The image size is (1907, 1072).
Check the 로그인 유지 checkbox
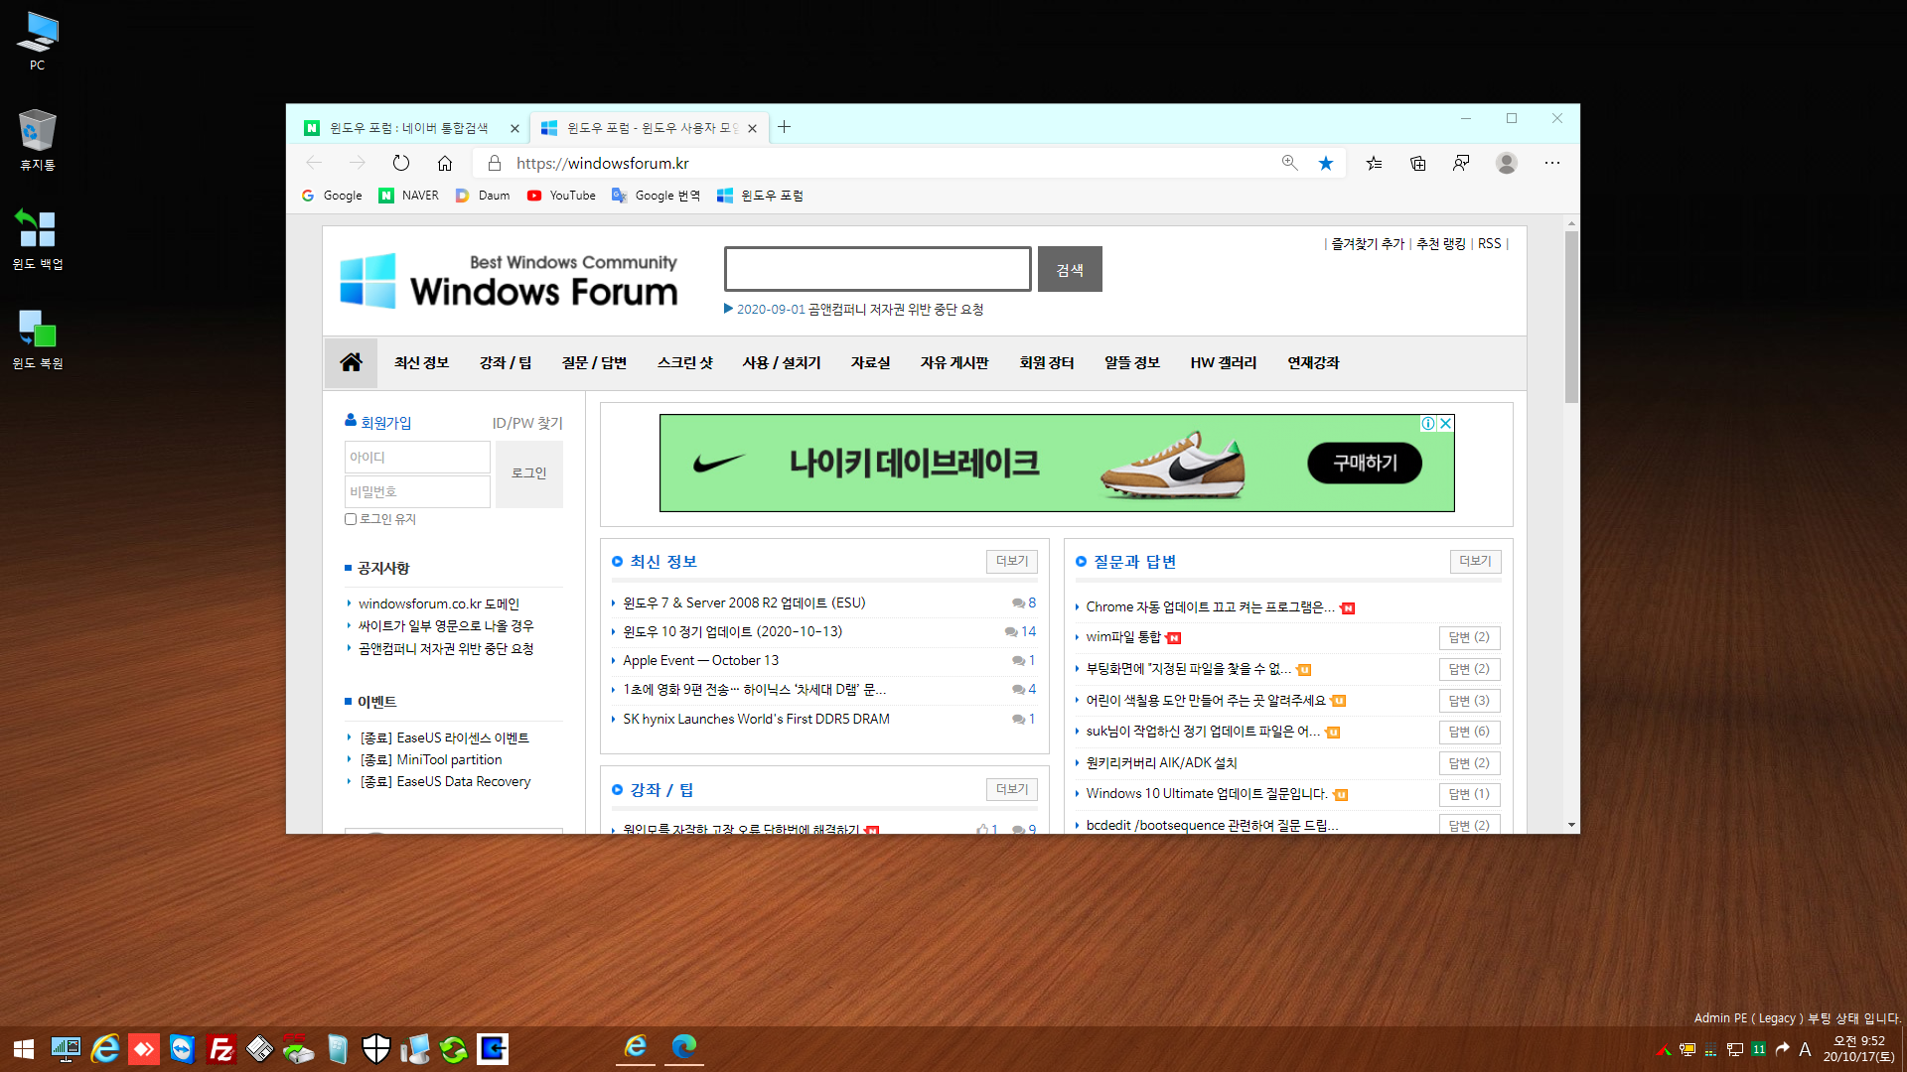point(351,519)
